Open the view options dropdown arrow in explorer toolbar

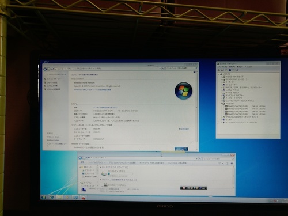point(222,164)
